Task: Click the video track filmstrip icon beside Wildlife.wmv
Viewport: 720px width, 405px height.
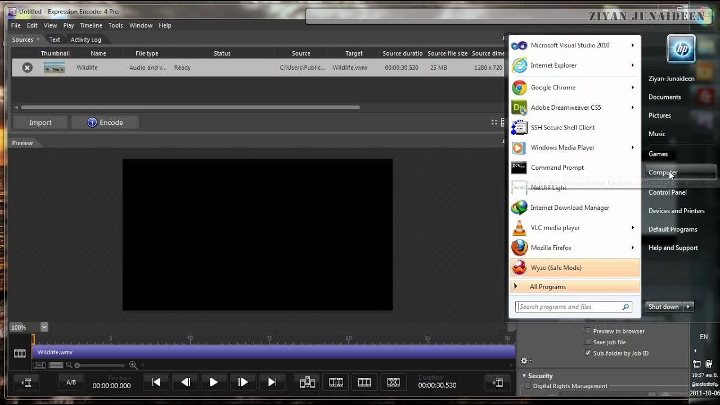Action: coord(20,353)
